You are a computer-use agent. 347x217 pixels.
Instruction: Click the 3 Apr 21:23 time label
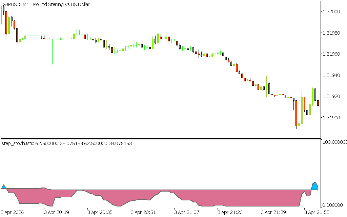[230, 212]
